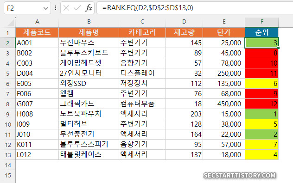293x183 pixels.
Task: Click cell containing 웹캠
Action: click(89, 93)
